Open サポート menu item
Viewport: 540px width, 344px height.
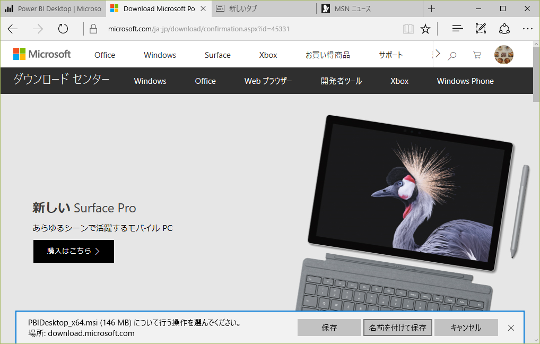pos(391,55)
